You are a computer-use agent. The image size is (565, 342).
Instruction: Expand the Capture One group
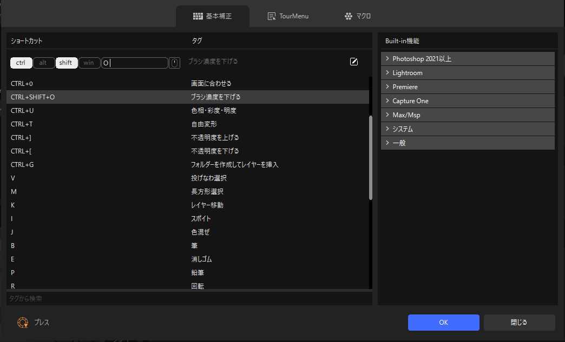point(468,101)
